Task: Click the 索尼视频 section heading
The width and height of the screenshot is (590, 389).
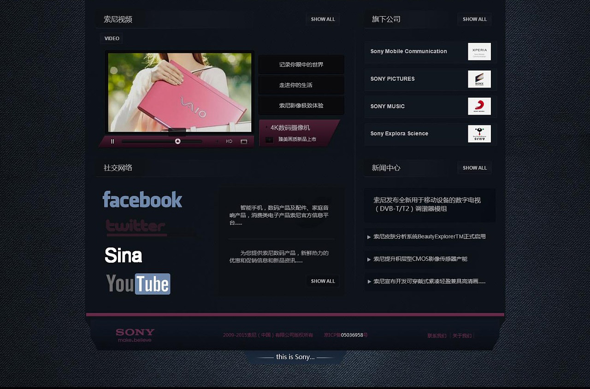Action: pos(118,19)
